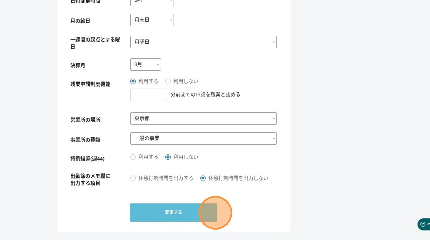Open the 営業所の場所 dropdown showing 東京都
Image resolution: width=430 pixels, height=240 pixels.
point(204,119)
